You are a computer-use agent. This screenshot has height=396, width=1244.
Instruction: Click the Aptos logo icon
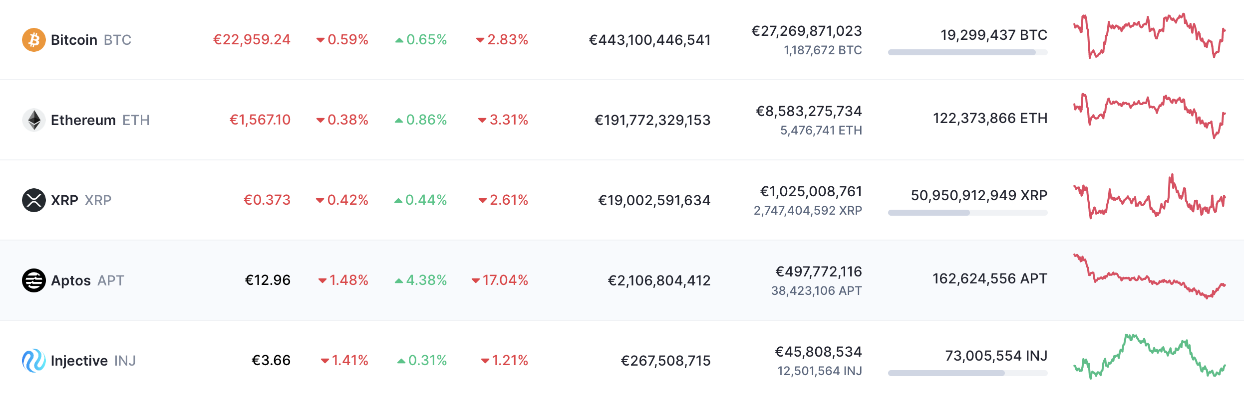point(33,280)
